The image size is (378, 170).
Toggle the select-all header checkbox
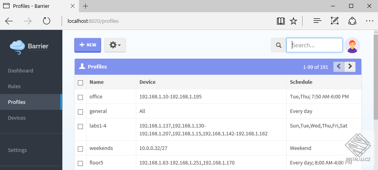(81, 83)
